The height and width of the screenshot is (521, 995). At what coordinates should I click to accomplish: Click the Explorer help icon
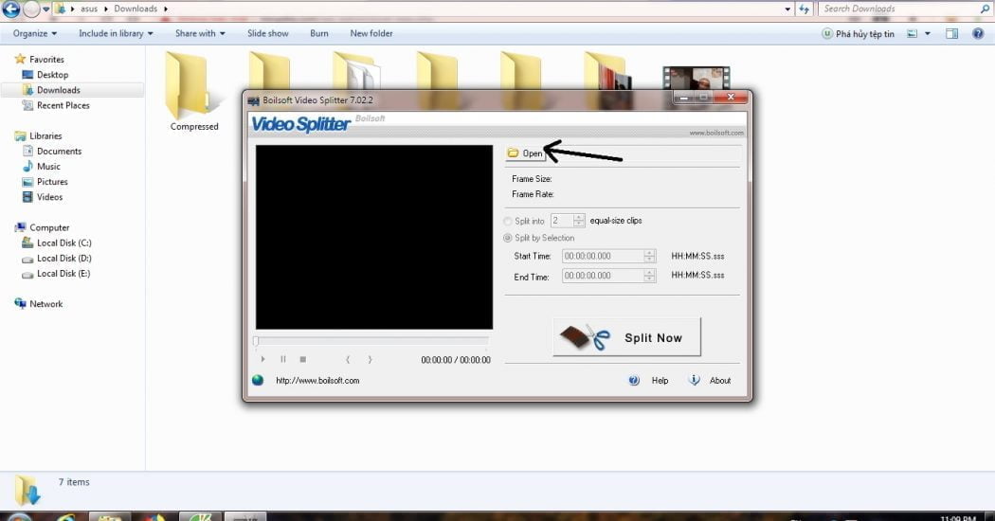pyautogui.click(x=978, y=34)
